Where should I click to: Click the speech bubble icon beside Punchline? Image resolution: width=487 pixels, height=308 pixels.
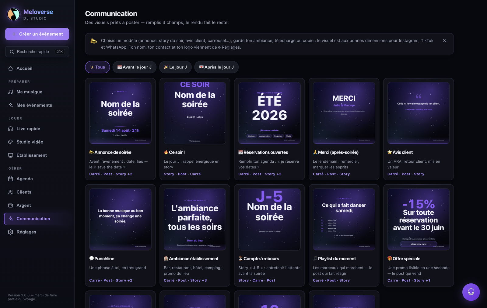tap(92, 258)
